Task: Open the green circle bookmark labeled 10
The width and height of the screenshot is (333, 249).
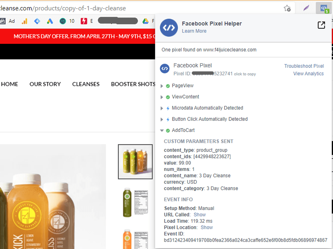Action: click(x=67, y=21)
